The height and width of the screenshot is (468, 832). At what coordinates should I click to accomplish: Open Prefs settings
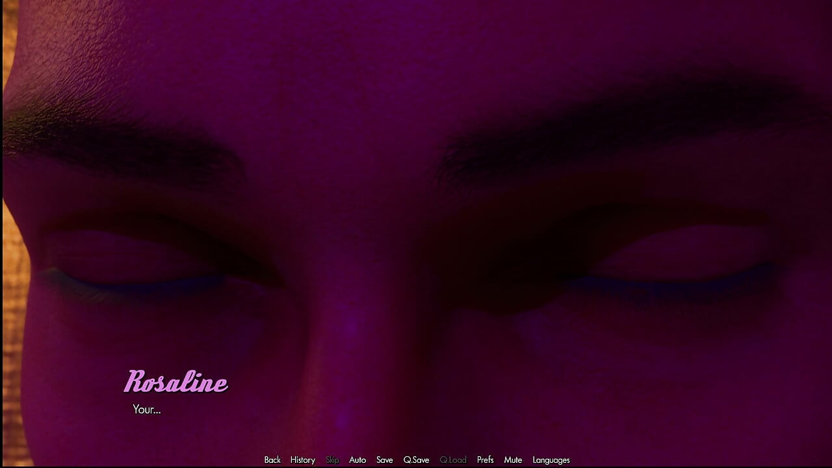pyautogui.click(x=486, y=460)
